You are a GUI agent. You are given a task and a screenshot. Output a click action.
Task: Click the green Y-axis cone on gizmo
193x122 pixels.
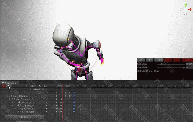[x=185, y=5]
